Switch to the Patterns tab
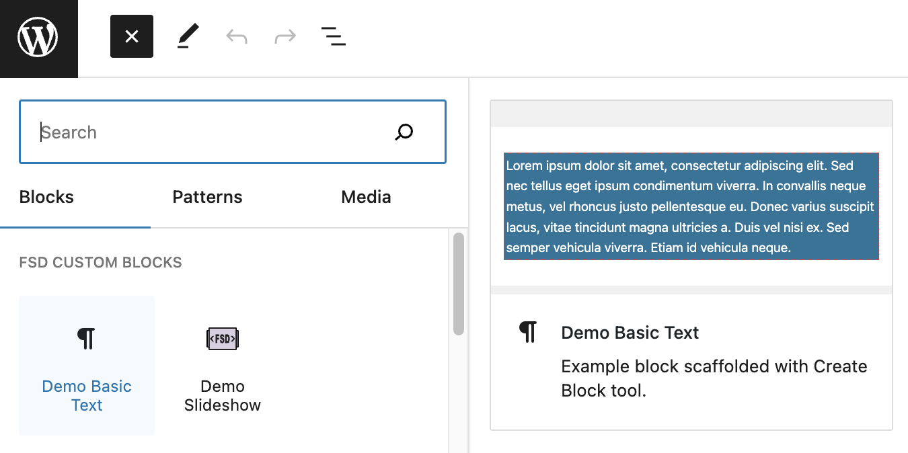Image resolution: width=908 pixels, height=453 pixels. point(207,196)
